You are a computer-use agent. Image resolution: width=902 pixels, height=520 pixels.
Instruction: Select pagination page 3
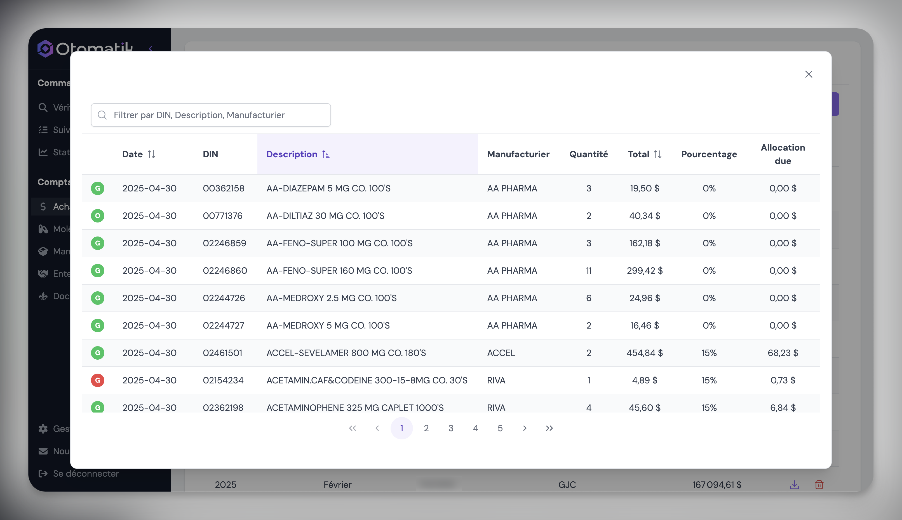pos(450,428)
